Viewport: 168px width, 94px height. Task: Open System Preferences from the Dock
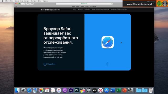130,90
